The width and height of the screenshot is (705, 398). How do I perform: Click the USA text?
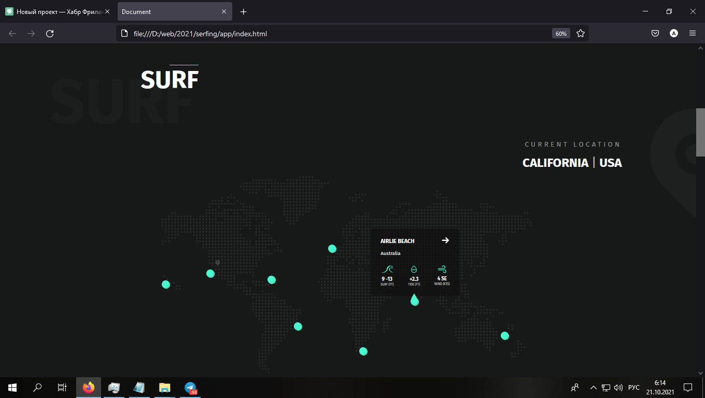(611, 163)
